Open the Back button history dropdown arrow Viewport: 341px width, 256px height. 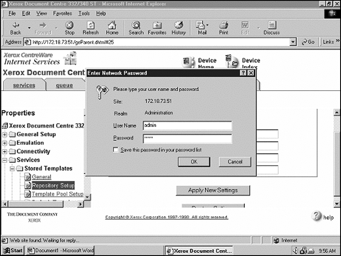point(29,28)
